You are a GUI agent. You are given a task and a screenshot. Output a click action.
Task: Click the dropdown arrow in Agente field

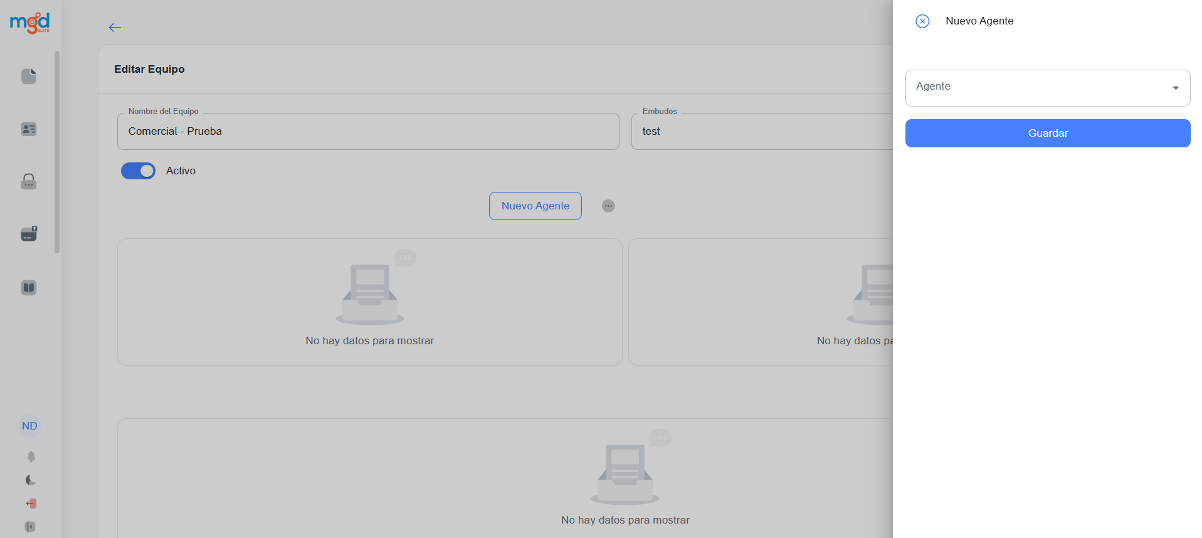(x=1176, y=88)
